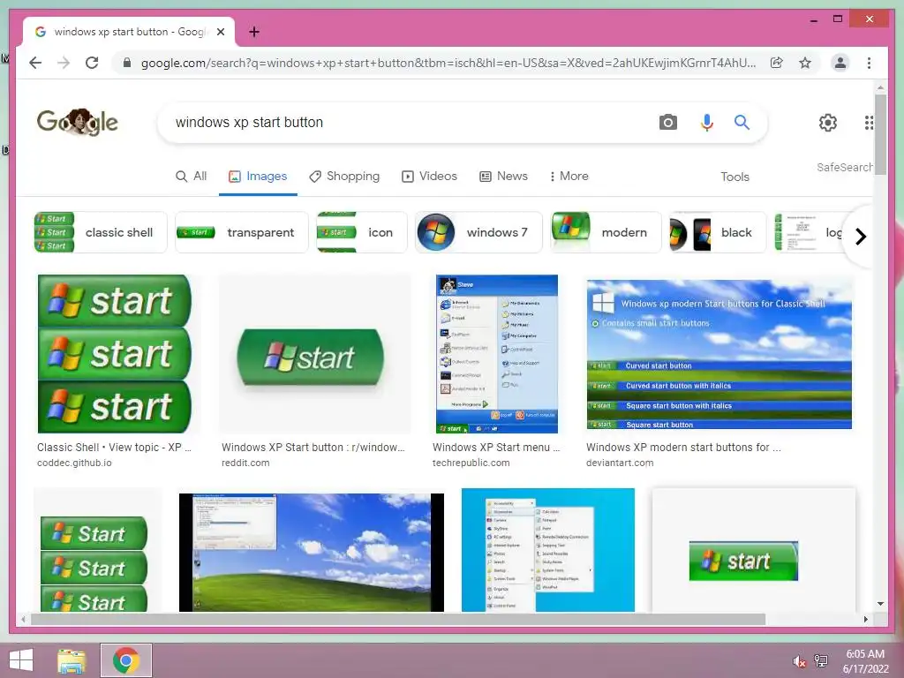Open the Windows Start menu on taskbar
This screenshot has width=904, height=678.
[x=21, y=660]
